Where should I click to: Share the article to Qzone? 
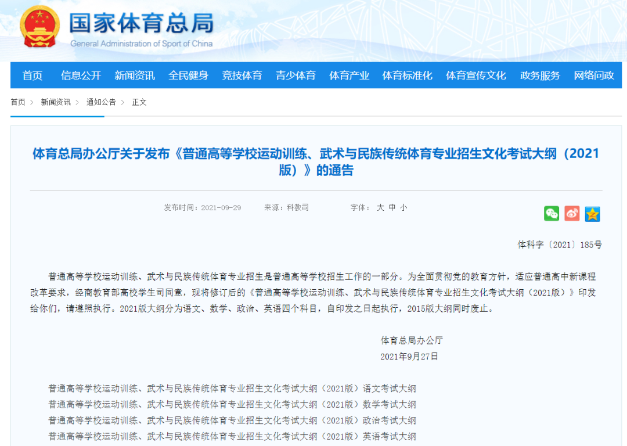pyautogui.click(x=592, y=214)
